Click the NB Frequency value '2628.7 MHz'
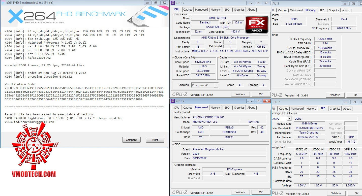Image resolution: width=362 pixels, height=196 pixels. point(344,28)
